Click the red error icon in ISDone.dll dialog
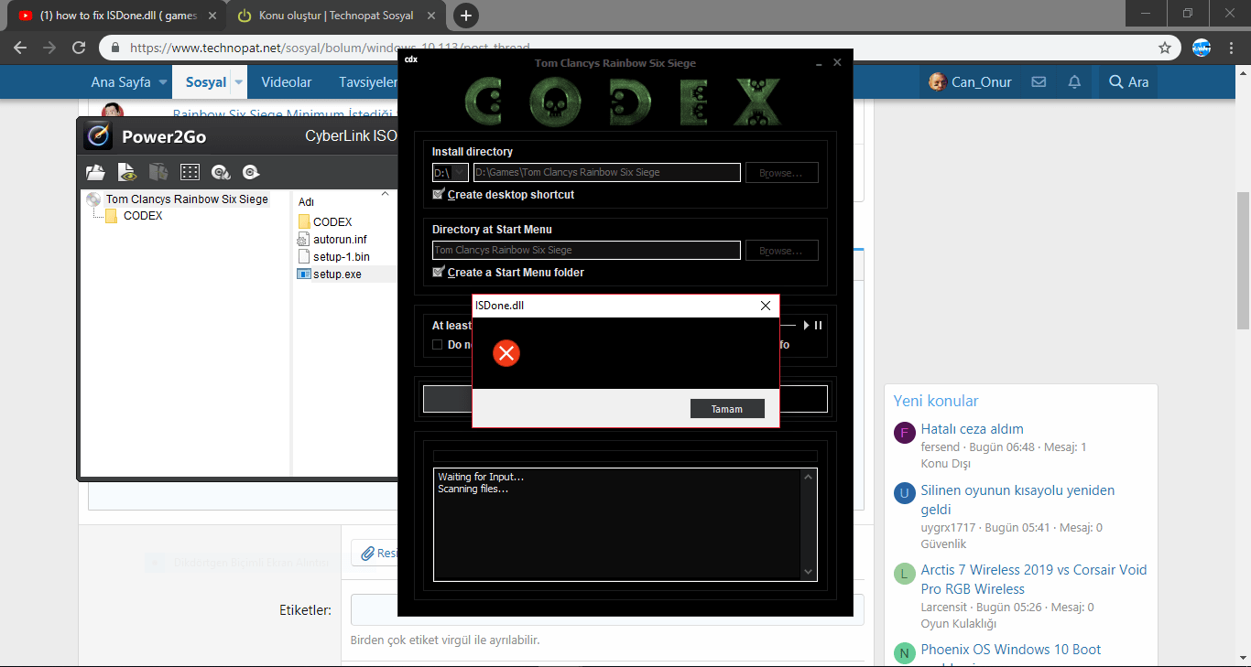 pyautogui.click(x=506, y=353)
